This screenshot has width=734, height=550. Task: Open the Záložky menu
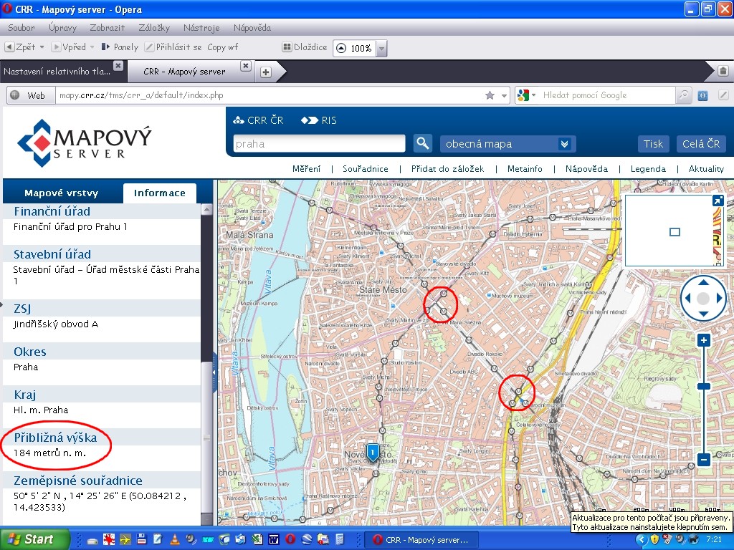[154, 28]
